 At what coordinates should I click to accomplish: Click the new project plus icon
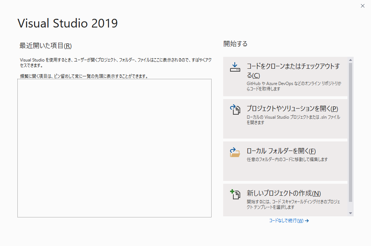coord(235,194)
